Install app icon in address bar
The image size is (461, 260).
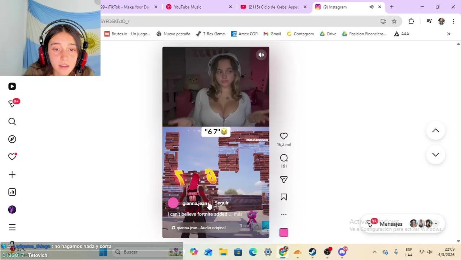click(383, 21)
